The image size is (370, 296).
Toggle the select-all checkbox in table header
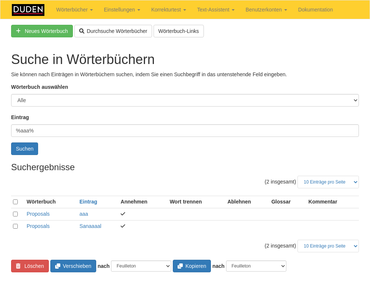pyautogui.click(x=15, y=202)
